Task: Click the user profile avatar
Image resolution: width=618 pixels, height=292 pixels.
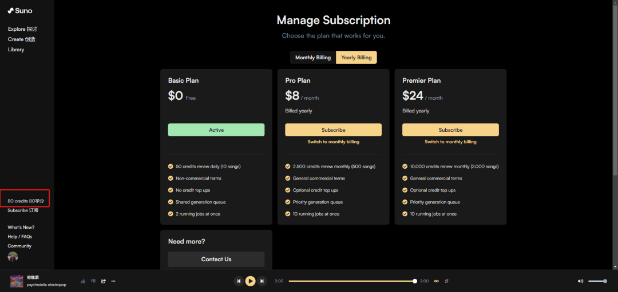Action: click(x=13, y=257)
